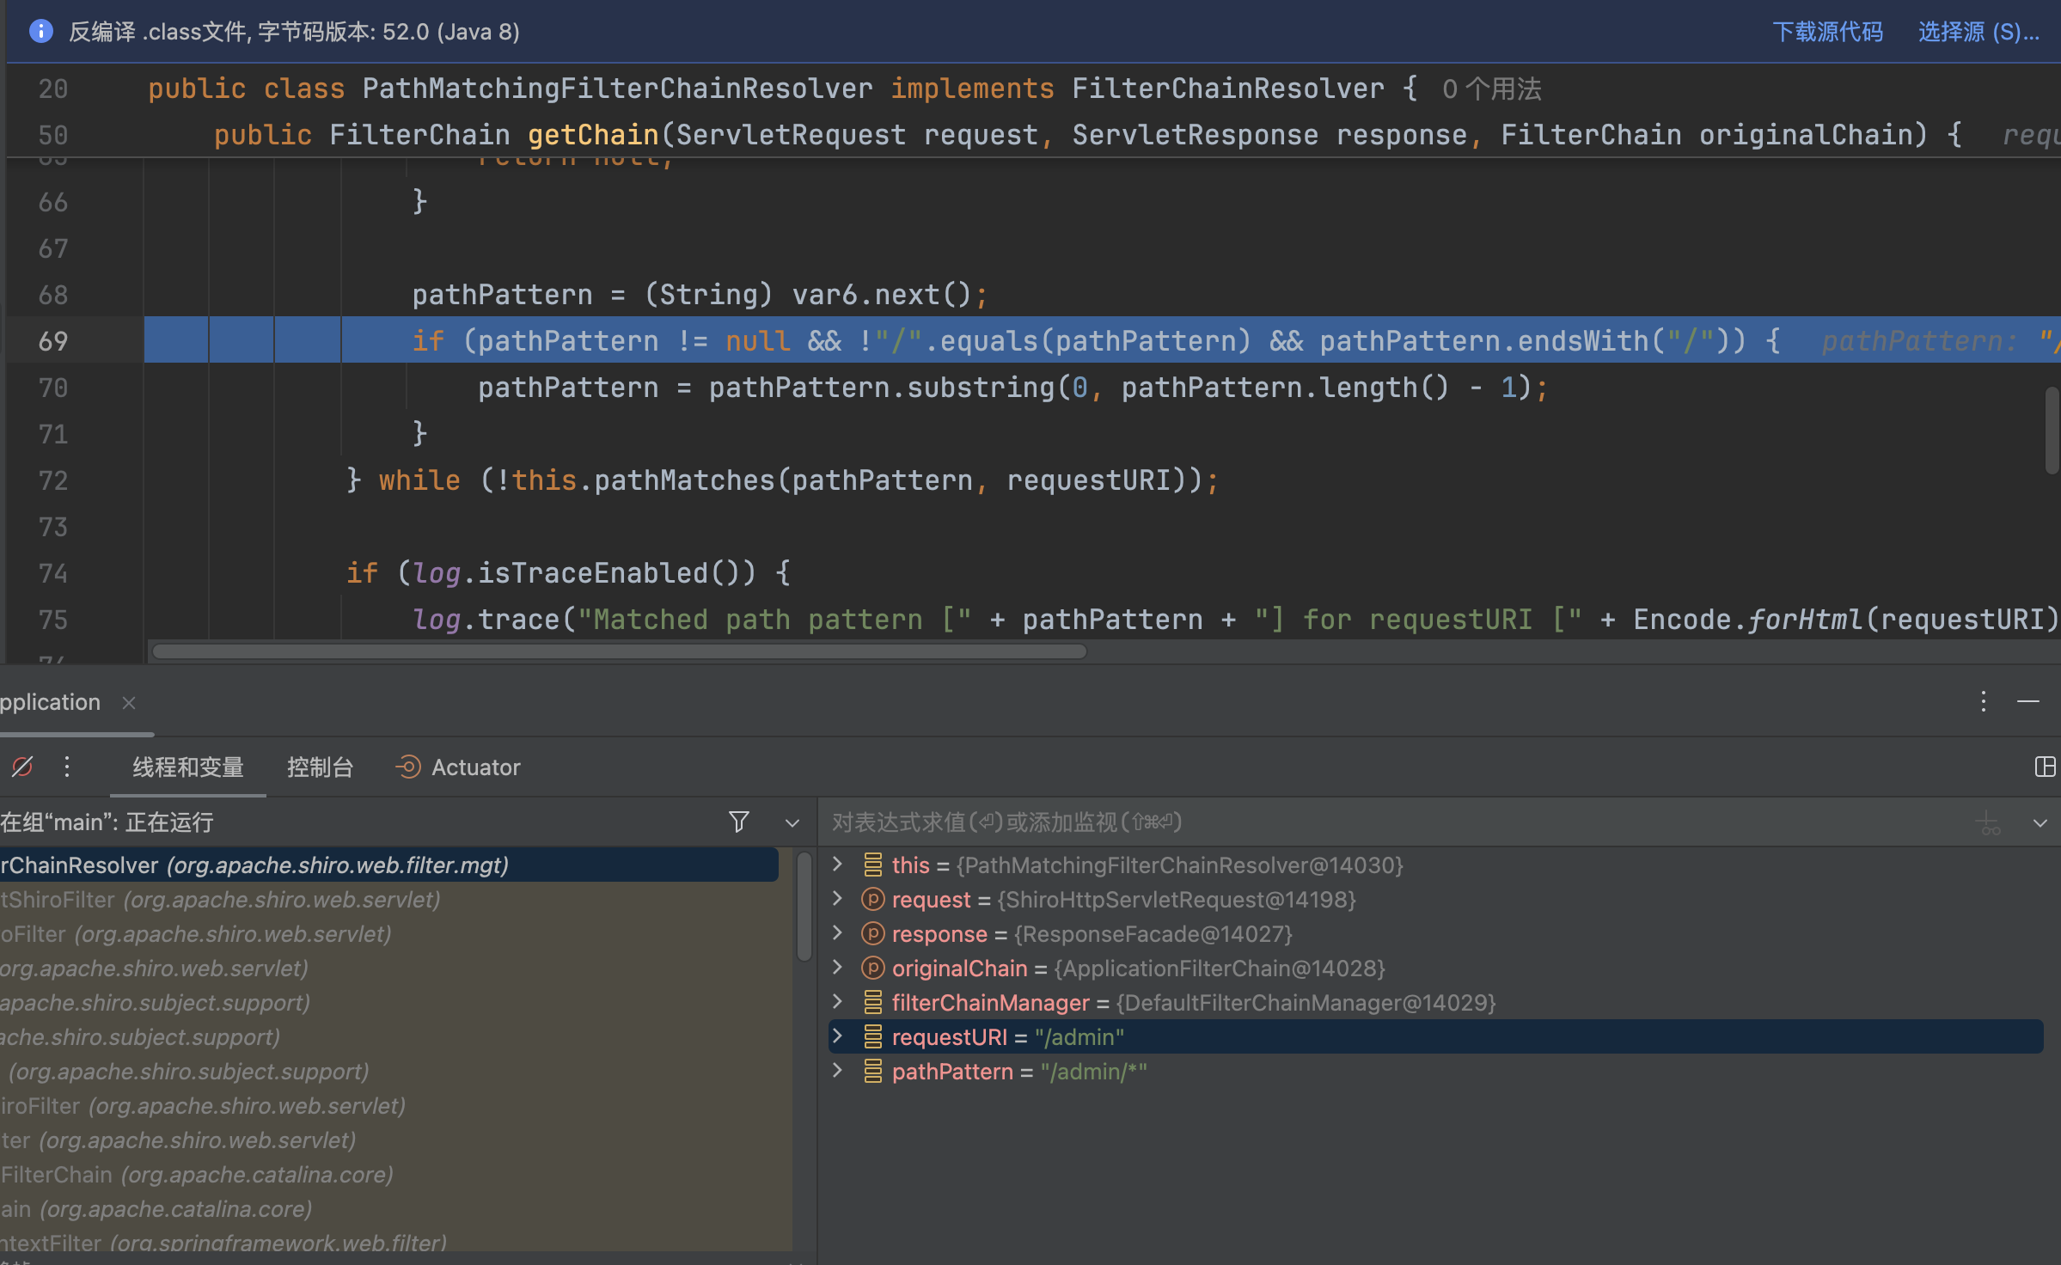Open the debugger more options menu
2061x1265 pixels.
point(67,767)
